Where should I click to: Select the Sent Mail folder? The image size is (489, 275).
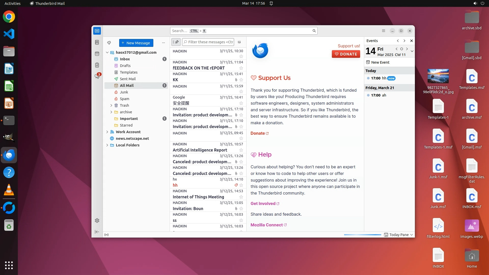point(128,79)
